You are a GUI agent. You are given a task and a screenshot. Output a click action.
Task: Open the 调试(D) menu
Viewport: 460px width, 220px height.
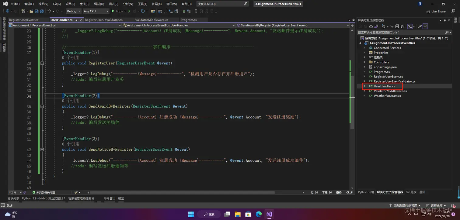(99, 4)
